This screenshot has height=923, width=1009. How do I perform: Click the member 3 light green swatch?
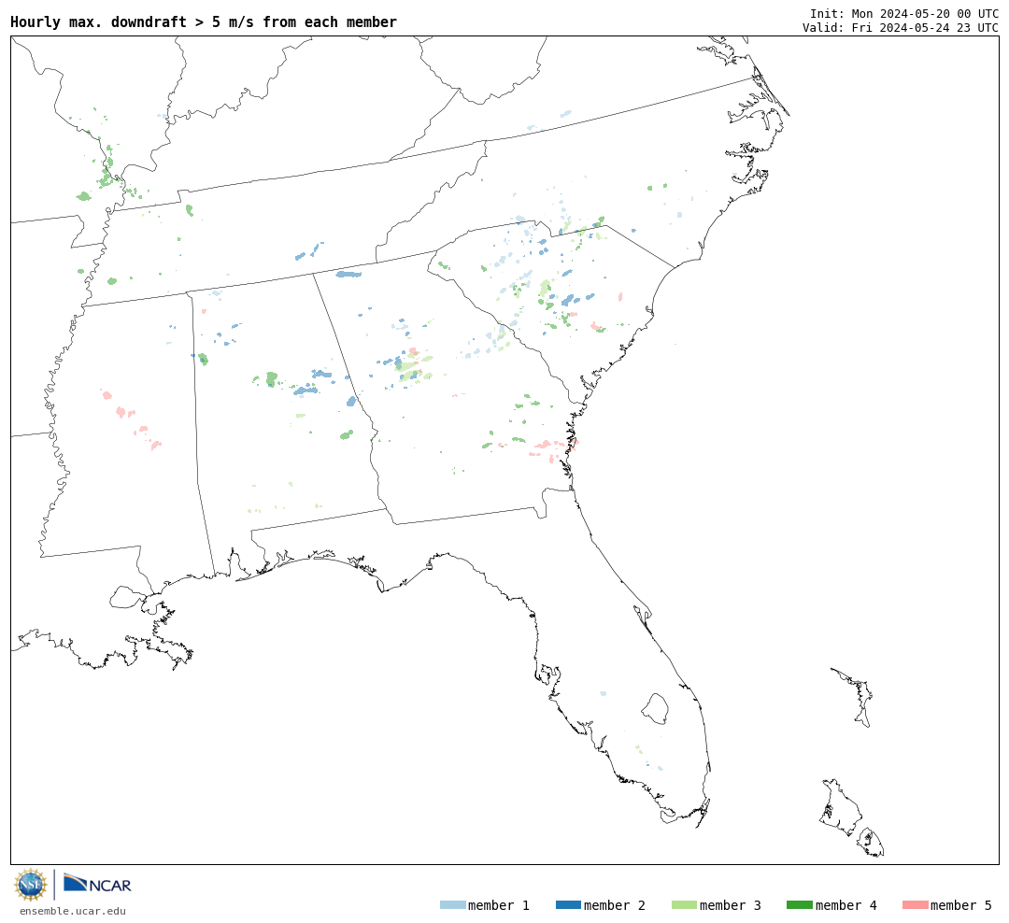point(684,905)
